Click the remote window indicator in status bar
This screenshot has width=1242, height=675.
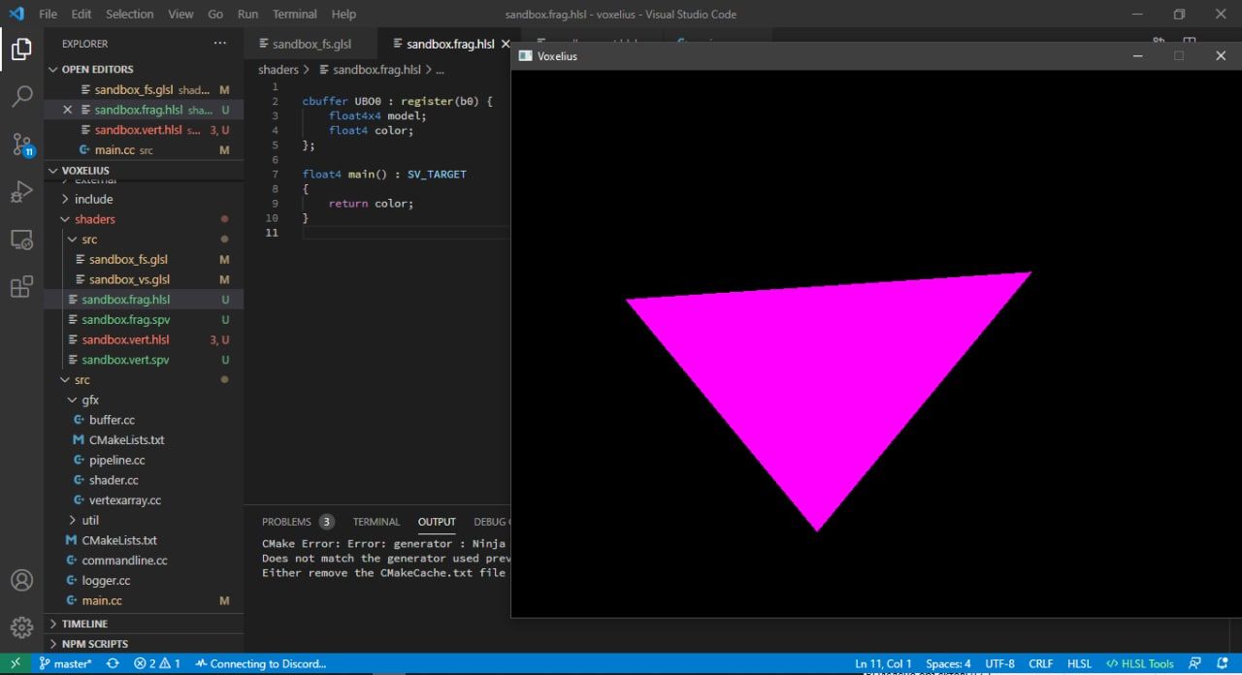(15, 663)
